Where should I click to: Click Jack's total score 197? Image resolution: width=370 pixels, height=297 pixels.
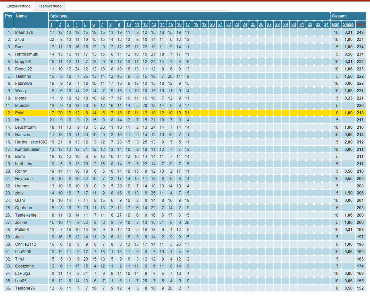[360, 237]
